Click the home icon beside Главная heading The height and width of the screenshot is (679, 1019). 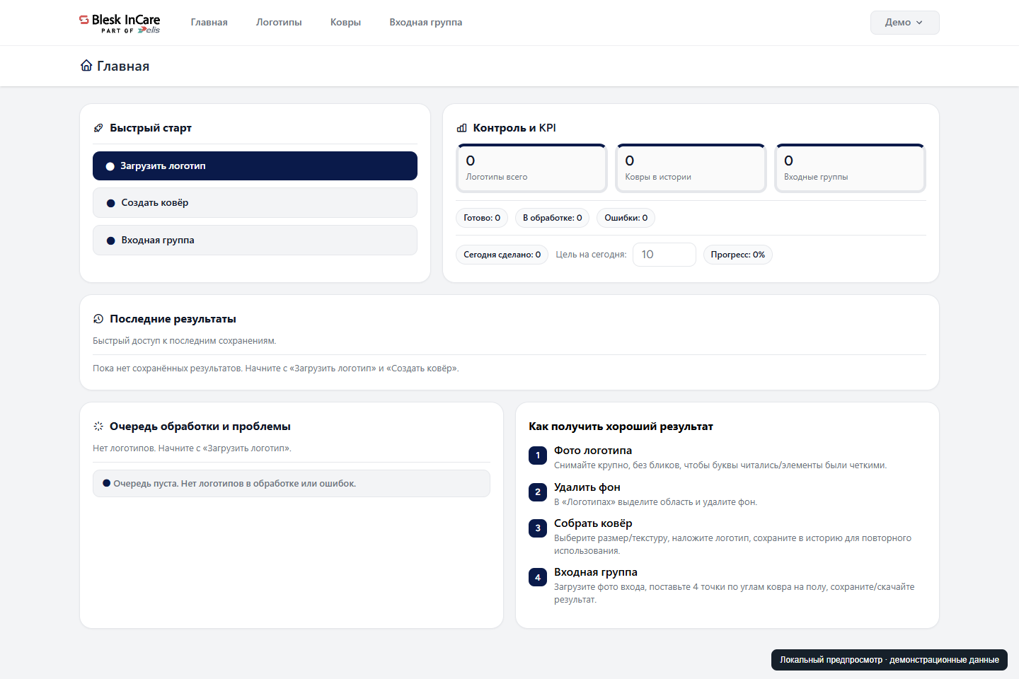(86, 66)
